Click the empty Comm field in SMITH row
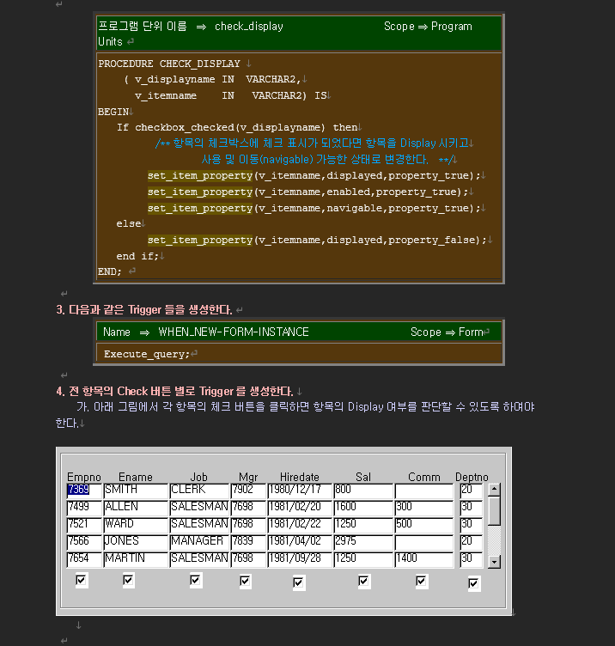The width and height of the screenshot is (615, 646). (x=423, y=491)
